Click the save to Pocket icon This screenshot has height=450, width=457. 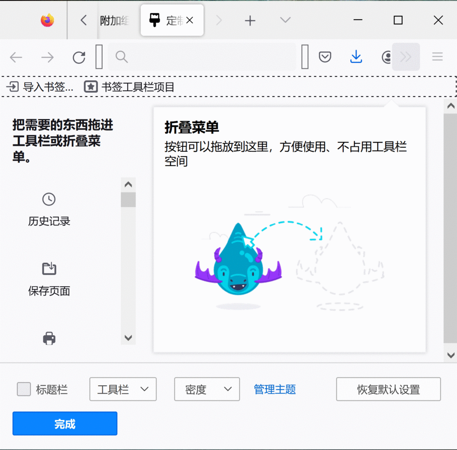click(325, 57)
